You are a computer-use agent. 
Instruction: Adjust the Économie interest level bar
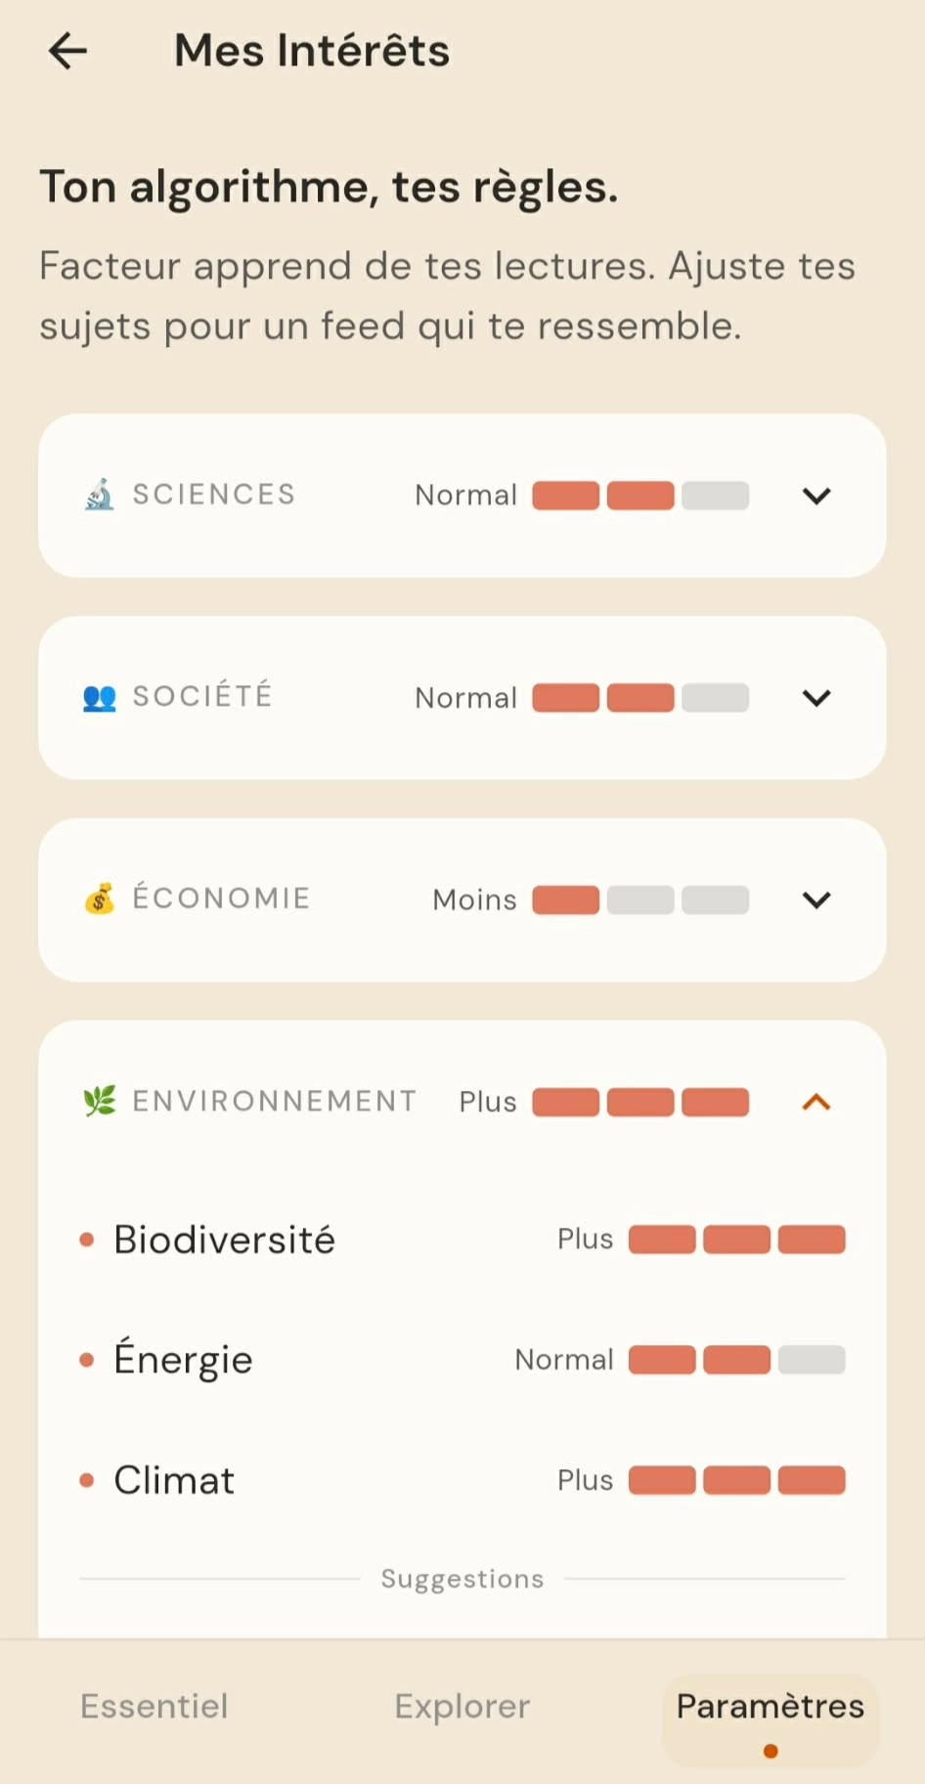click(x=640, y=899)
